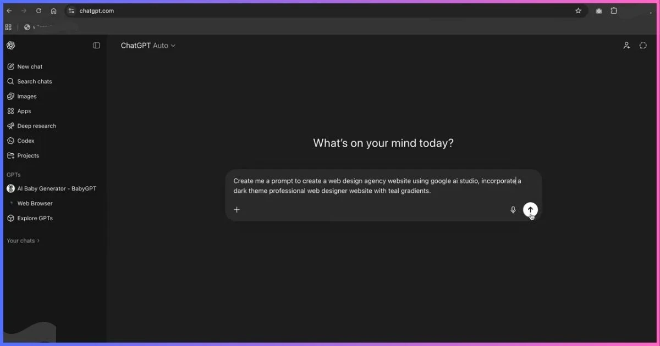Viewport: 660px width, 346px height.
Task: Click the Images sidebar icon
Action: 10,96
